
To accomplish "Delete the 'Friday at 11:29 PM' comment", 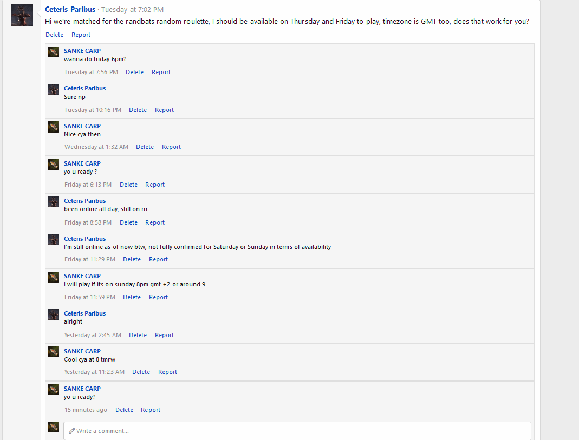I will click(132, 259).
